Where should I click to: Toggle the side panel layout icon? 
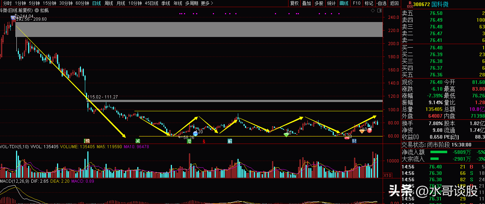click(380, 11)
